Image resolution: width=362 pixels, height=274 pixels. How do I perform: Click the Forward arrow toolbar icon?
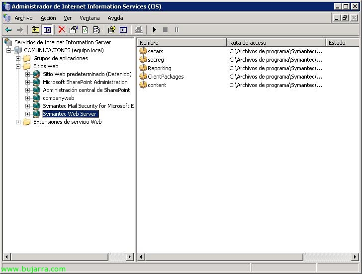[x=20, y=30]
